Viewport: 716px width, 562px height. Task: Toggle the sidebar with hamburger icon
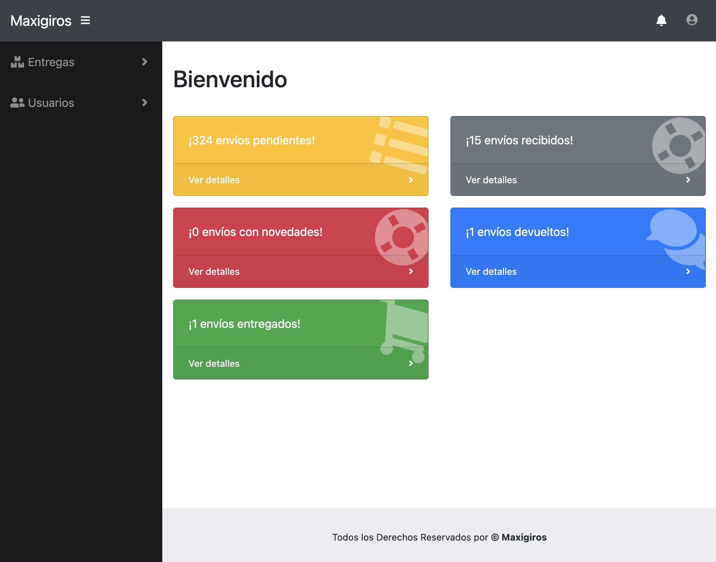(x=85, y=20)
